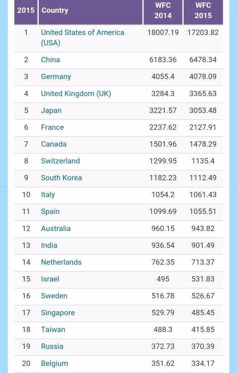Open the United States of America (USA) link
The width and height of the screenshot is (237, 373).
click(x=82, y=38)
